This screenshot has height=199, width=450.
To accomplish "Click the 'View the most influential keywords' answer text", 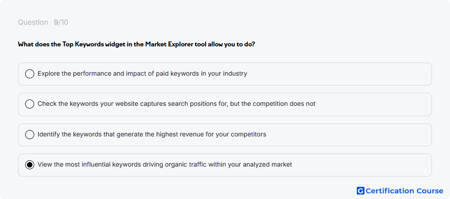I will (x=165, y=164).
